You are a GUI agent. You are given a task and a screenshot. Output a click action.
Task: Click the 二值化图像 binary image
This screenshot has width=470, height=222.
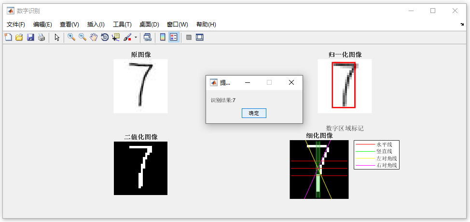(140, 168)
